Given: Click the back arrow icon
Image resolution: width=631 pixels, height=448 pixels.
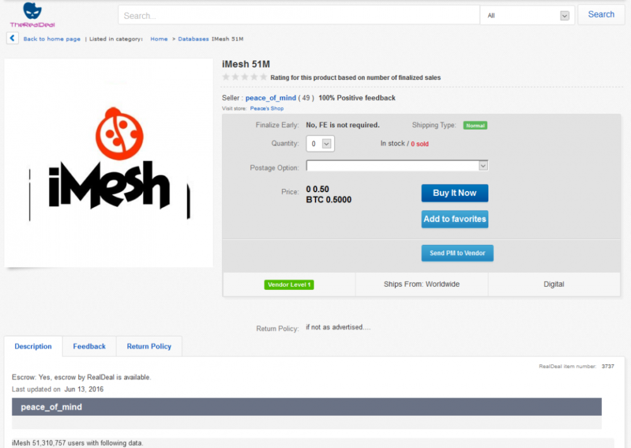Looking at the screenshot, I should click(12, 38).
